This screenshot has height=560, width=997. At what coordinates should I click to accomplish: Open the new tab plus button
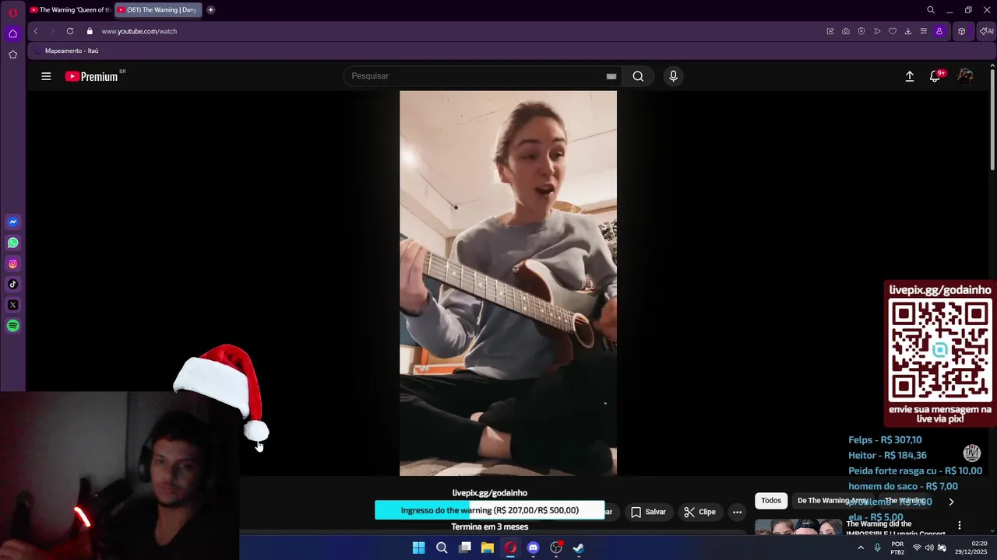[210, 10]
